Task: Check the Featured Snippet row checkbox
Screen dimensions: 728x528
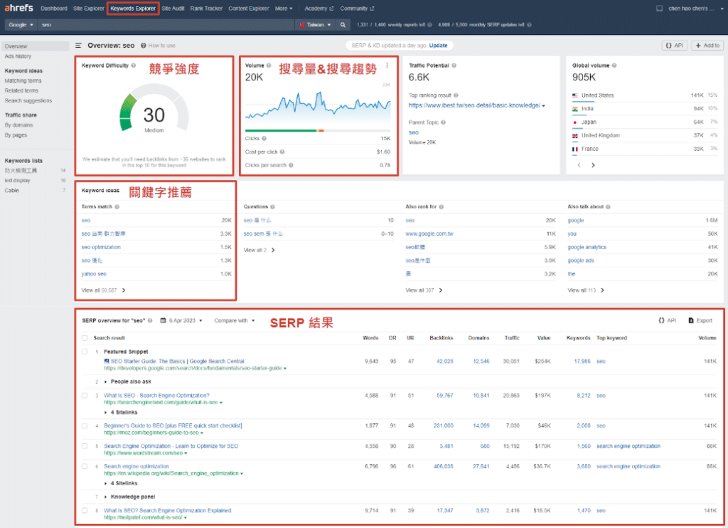Action: tap(85, 352)
